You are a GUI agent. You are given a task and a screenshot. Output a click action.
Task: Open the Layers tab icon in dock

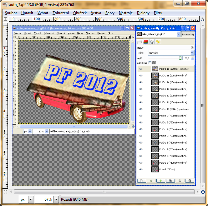140,42
